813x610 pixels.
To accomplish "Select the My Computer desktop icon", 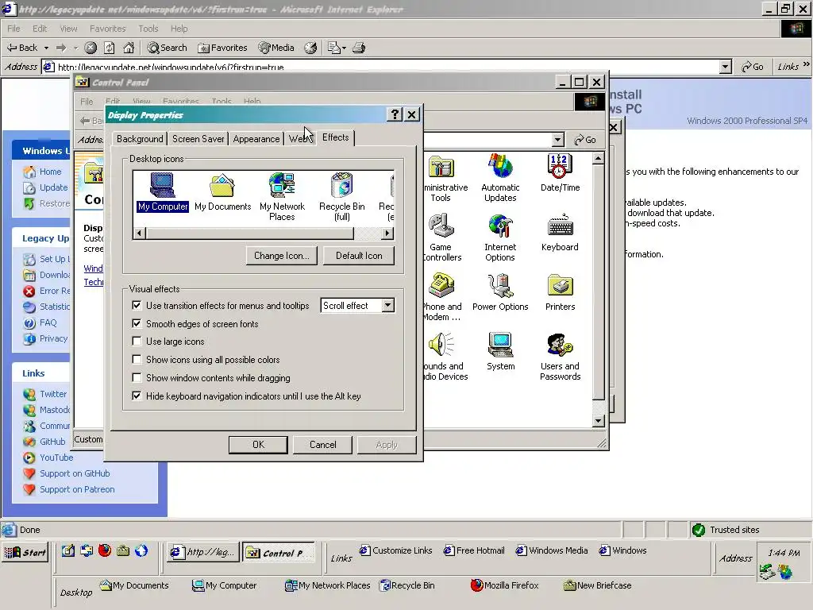I will point(163,192).
